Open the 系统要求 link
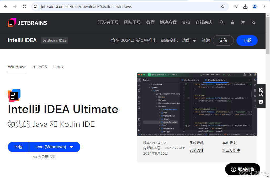This screenshot has height=178, width=270. (196, 143)
